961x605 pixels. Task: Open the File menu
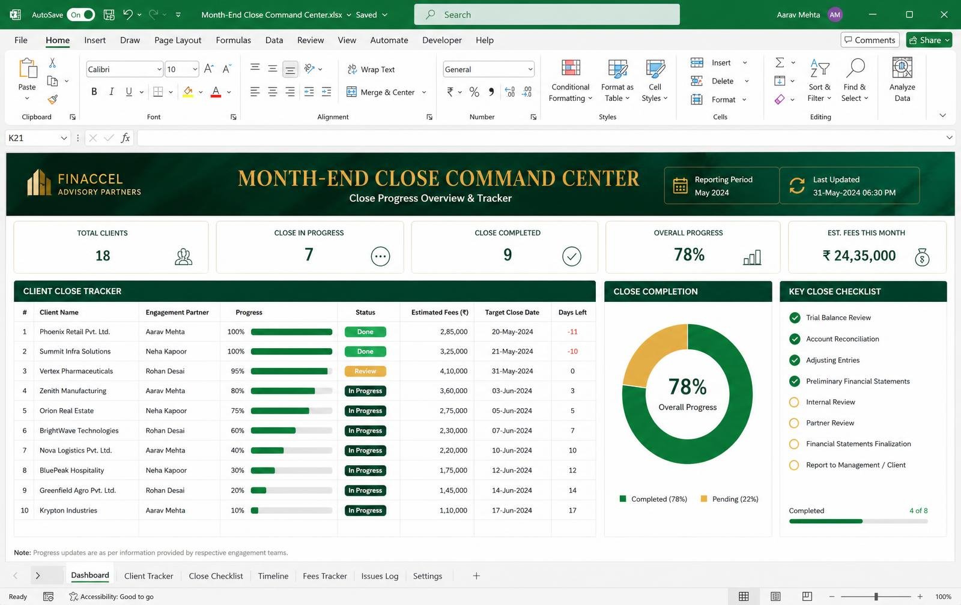click(x=21, y=40)
